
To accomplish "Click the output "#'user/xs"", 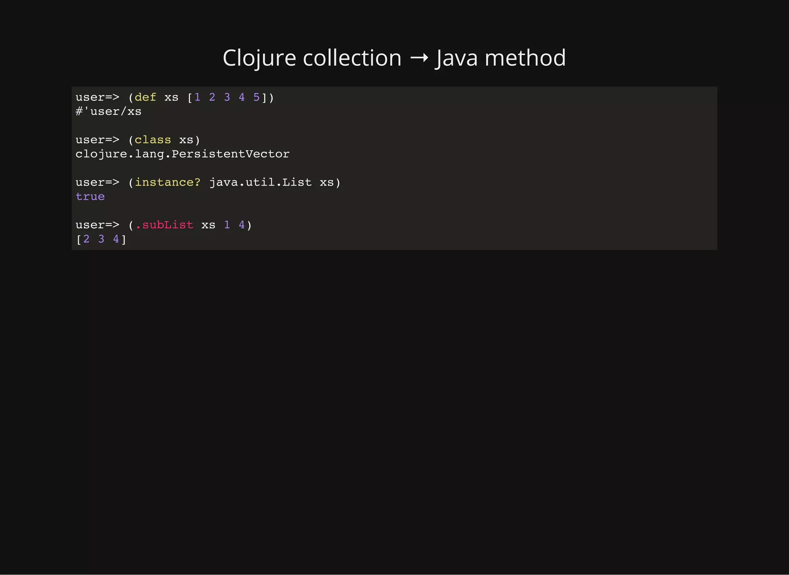I will 109,112.
